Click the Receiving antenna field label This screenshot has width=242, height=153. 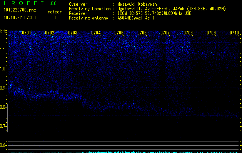(88, 18)
